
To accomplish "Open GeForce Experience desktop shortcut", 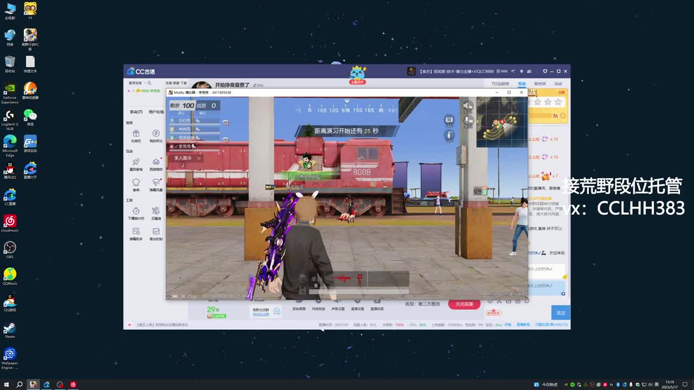I will point(10,93).
